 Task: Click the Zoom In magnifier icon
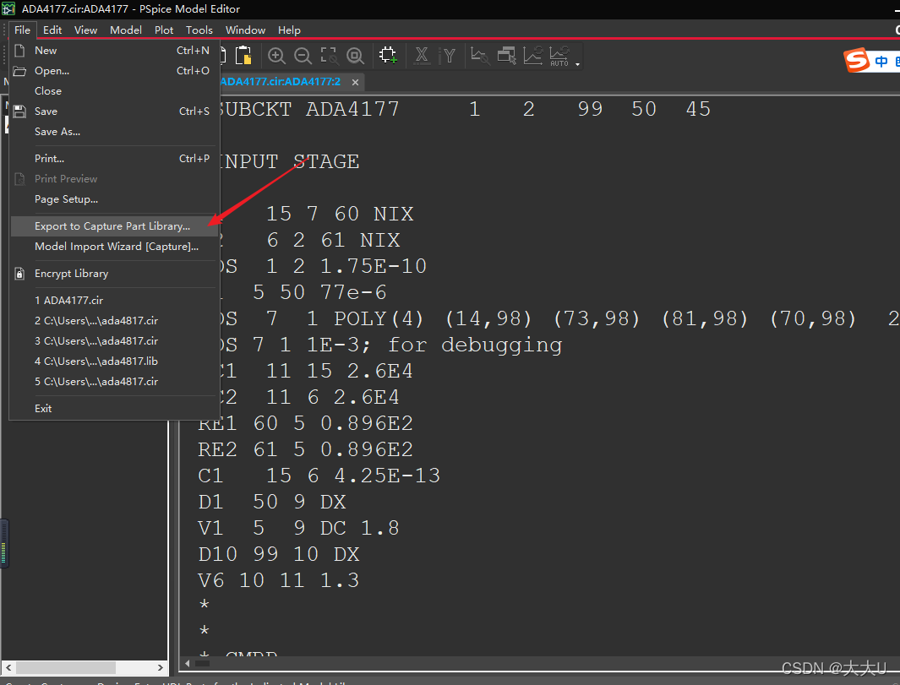pos(276,56)
